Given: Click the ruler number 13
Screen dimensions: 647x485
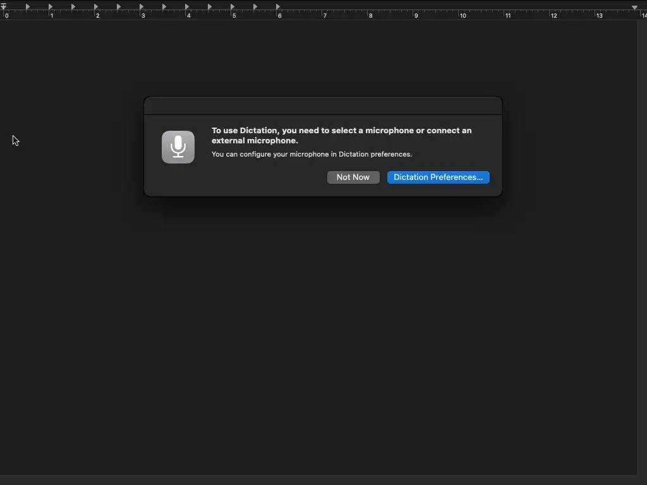Looking at the screenshot, I should (599, 16).
